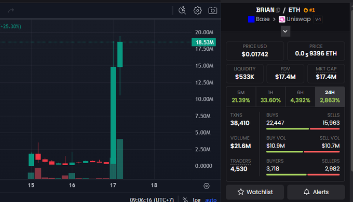Copy the BRIAN token address icon
This screenshot has width=353, height=202.
(x=278, y=10)
